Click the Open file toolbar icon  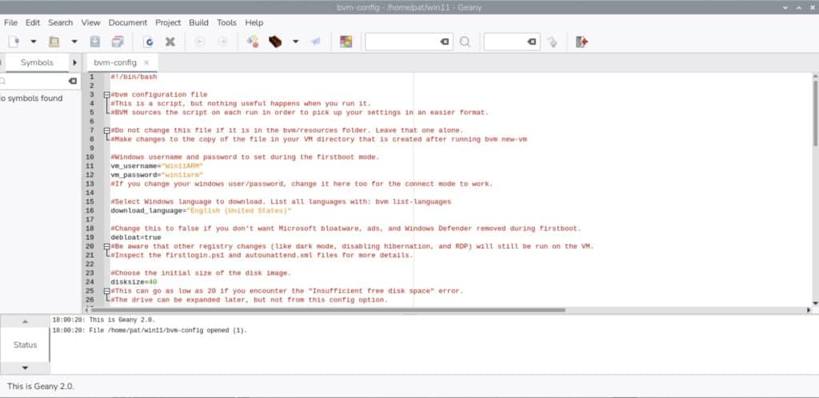[54, 42]
